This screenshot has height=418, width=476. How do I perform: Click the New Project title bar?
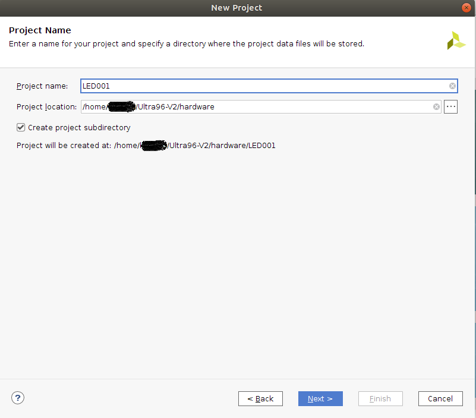(237, 8)
